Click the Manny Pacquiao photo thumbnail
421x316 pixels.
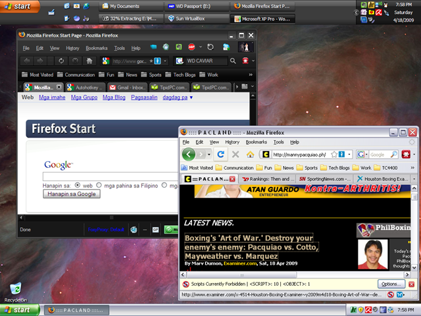pos(373,254)
